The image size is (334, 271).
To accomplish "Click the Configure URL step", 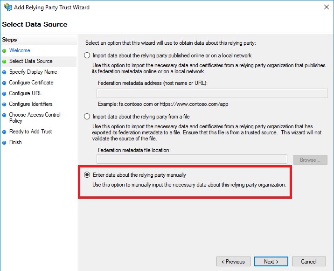I will [x=26, y=93].
